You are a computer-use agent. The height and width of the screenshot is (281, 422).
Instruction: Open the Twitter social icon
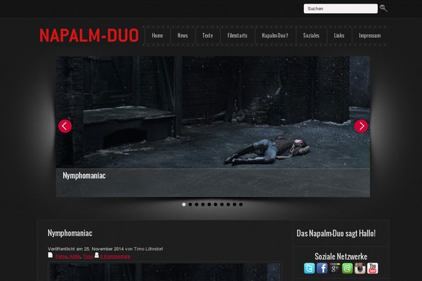click(x=309, y=268)
